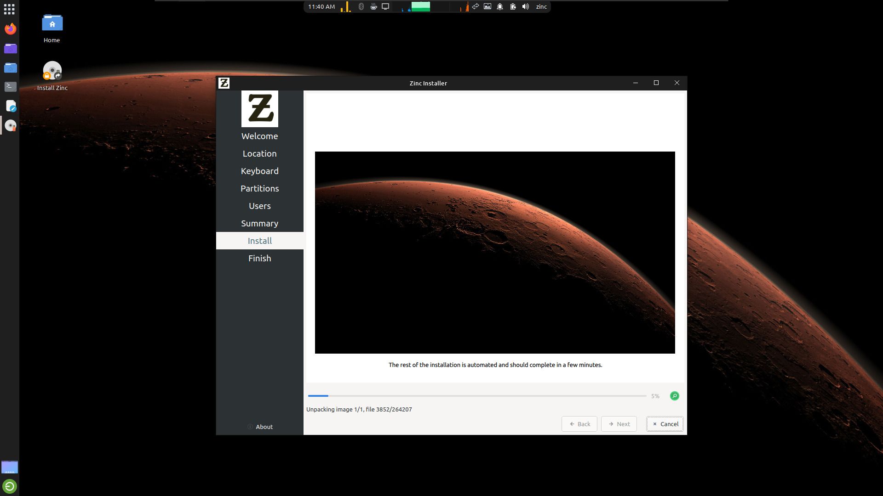The height and width of the screenshot is (496, 883).
Task: Click the Location installation step
Action: [x=259, y=153]
